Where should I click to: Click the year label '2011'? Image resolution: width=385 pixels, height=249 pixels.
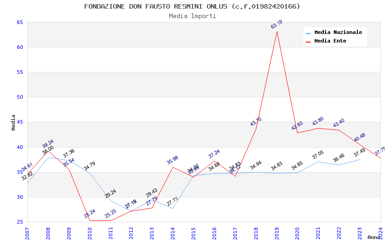(111, 233)
